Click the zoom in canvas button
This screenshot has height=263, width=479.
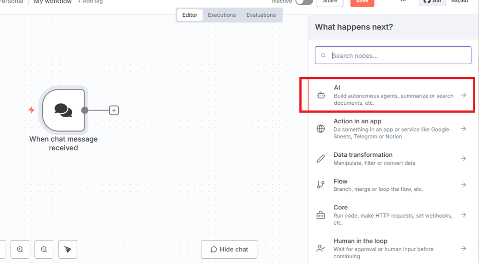20,249
